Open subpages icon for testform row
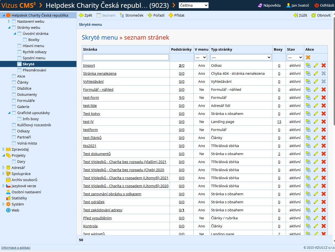The height and width of the screenshot is (252, 335). pyautogui.click(x=308, y=130)
